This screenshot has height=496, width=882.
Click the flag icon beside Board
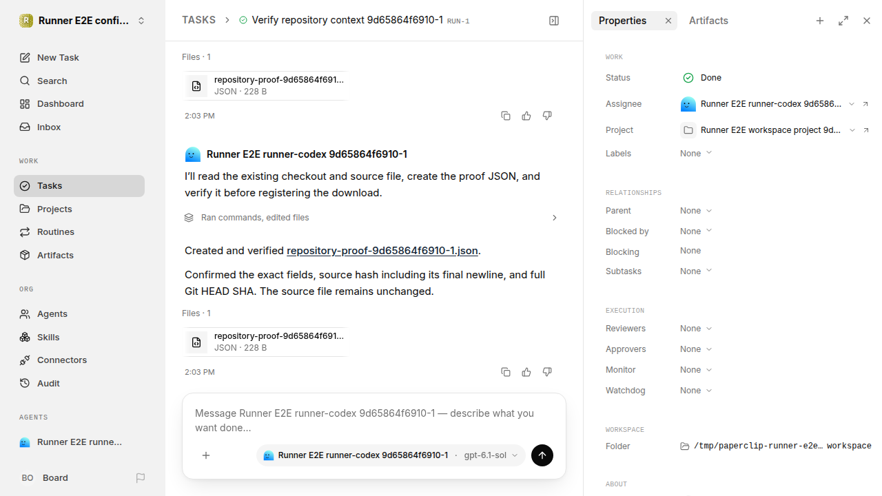coord(141,478)
